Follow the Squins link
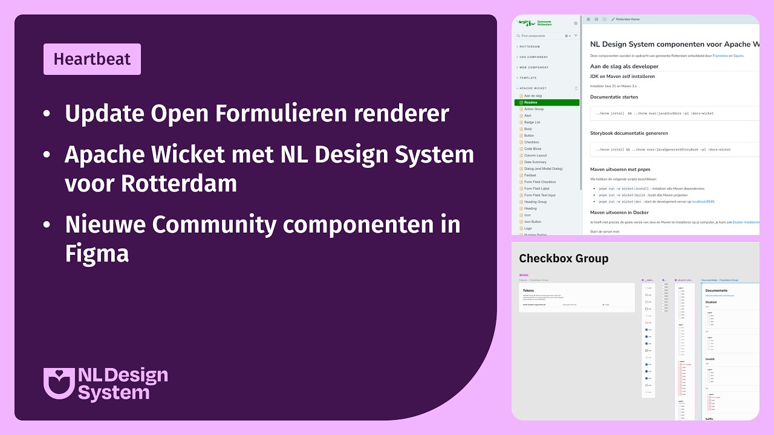The image size is (774, 435). (738, 55)
